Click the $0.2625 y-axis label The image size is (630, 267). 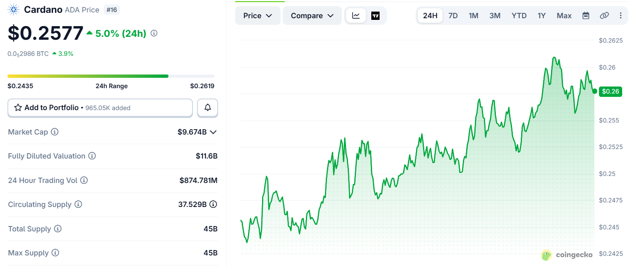pos(611,41)
